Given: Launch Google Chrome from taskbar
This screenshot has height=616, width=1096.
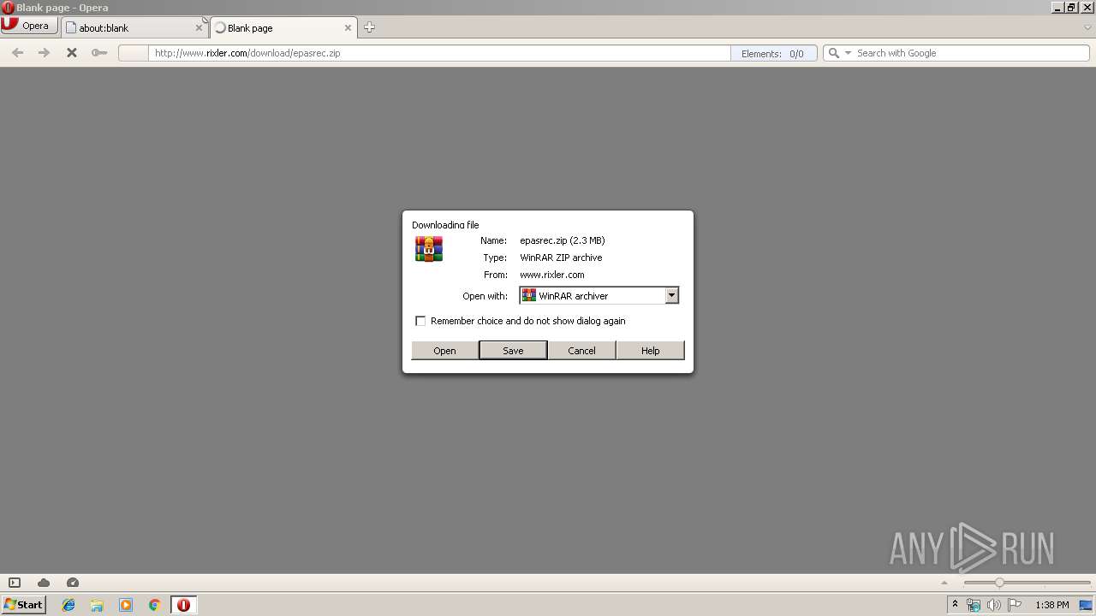Looking at the screenshot, I should [x=154, y=605].
